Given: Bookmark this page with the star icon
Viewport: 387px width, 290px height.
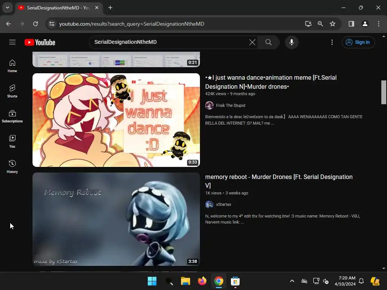Looking at the screenshot, I should (333, 24).
